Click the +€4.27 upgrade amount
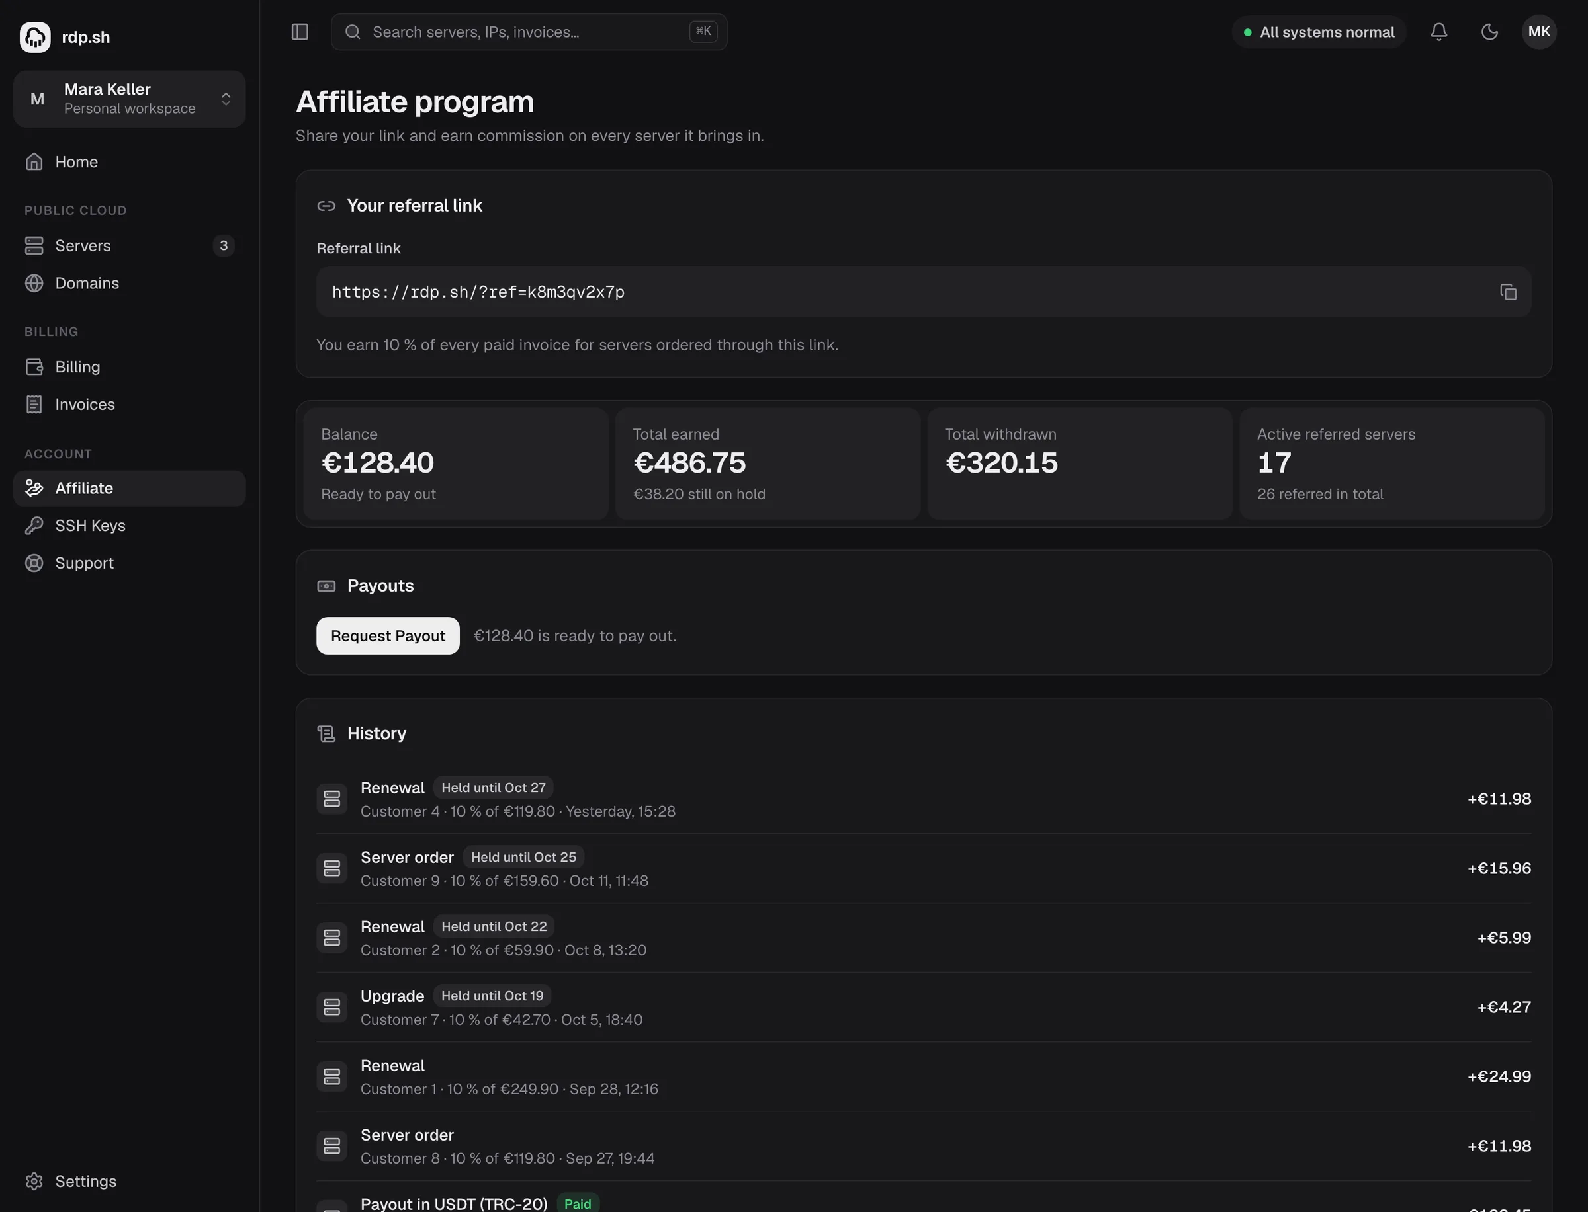 click(x=1503, y=1007)
